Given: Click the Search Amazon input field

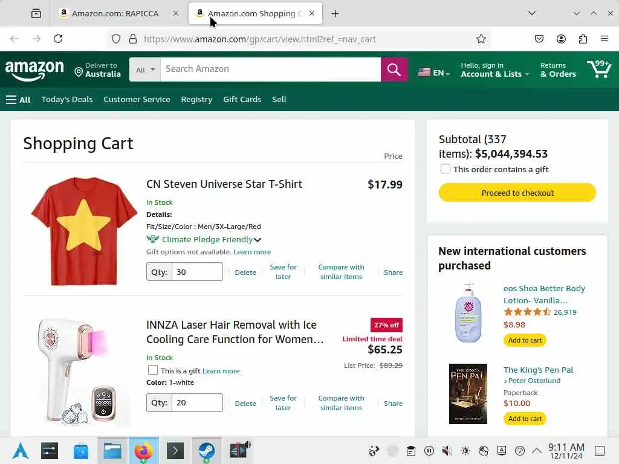Looking at the screenshot, I should tap(270, 69).
